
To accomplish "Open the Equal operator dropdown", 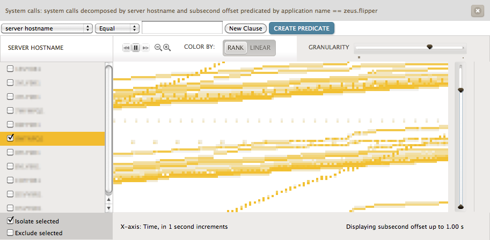I will 116,28.
